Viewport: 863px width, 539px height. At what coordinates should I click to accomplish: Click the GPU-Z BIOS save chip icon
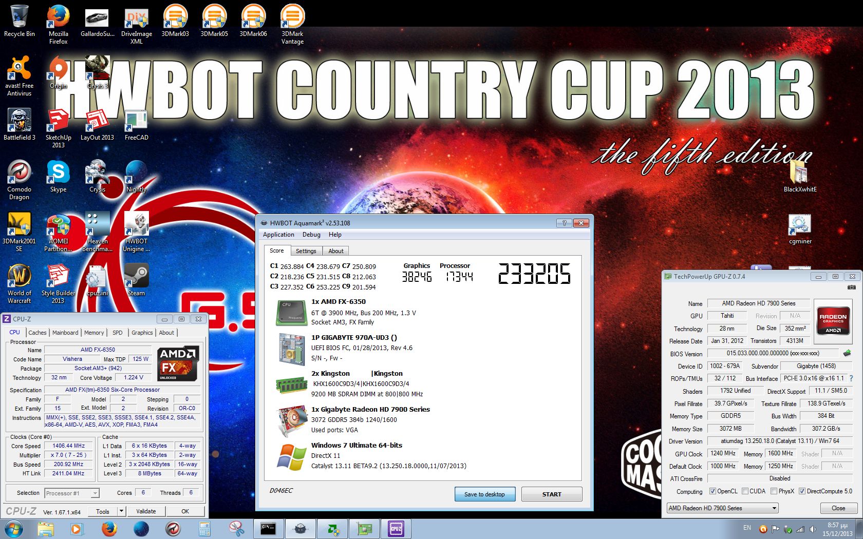click(x=847, y=353)
